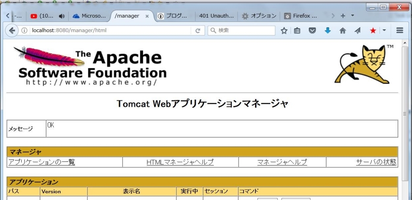Click the メッセージ label cell
Viewport: 412px width, 200px height.
pyautogui.click(x=26, y=129)
